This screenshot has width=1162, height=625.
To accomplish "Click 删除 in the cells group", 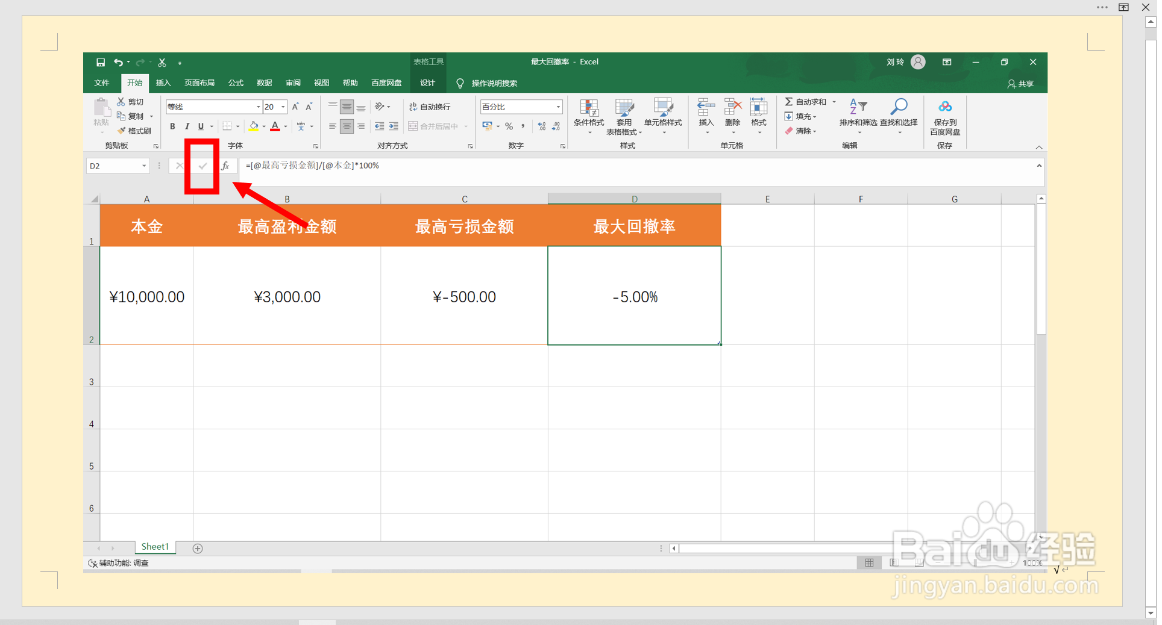I will (732, 117).
